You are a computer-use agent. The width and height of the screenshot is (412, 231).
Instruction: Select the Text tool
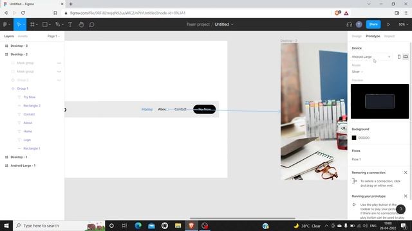tap(70, 24)
